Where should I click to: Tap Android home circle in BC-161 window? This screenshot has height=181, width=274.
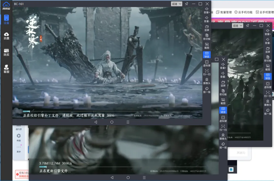(112, 122)
